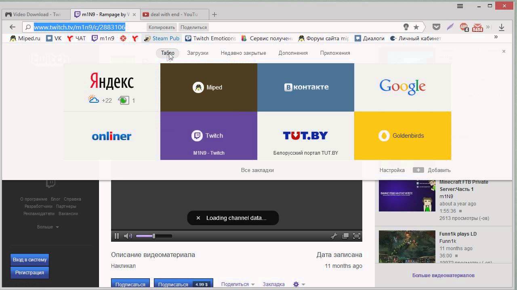Open the Google tile

[x=403, y=87]
